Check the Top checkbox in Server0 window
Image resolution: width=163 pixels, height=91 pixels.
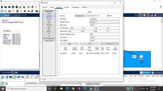[42, 79]
